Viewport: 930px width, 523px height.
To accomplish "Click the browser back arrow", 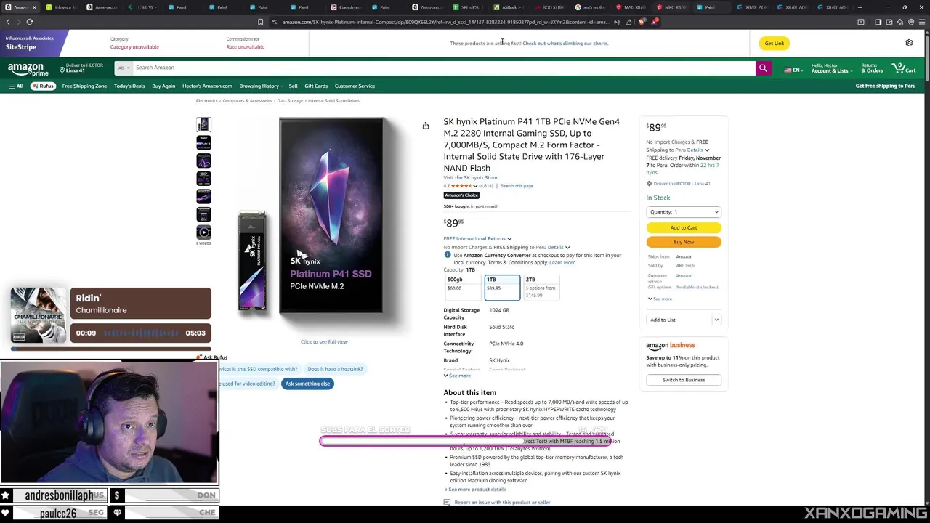I will [8, 22].
